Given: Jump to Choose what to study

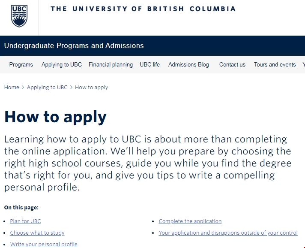Looking at the screenshot, I should pyautogui.click(x=37, y=233).
